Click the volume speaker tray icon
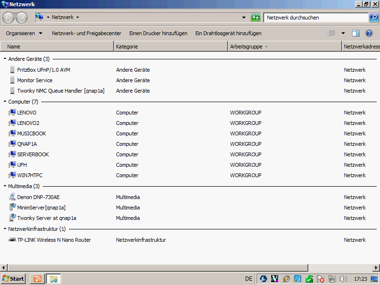 click(x=343, y=279)
